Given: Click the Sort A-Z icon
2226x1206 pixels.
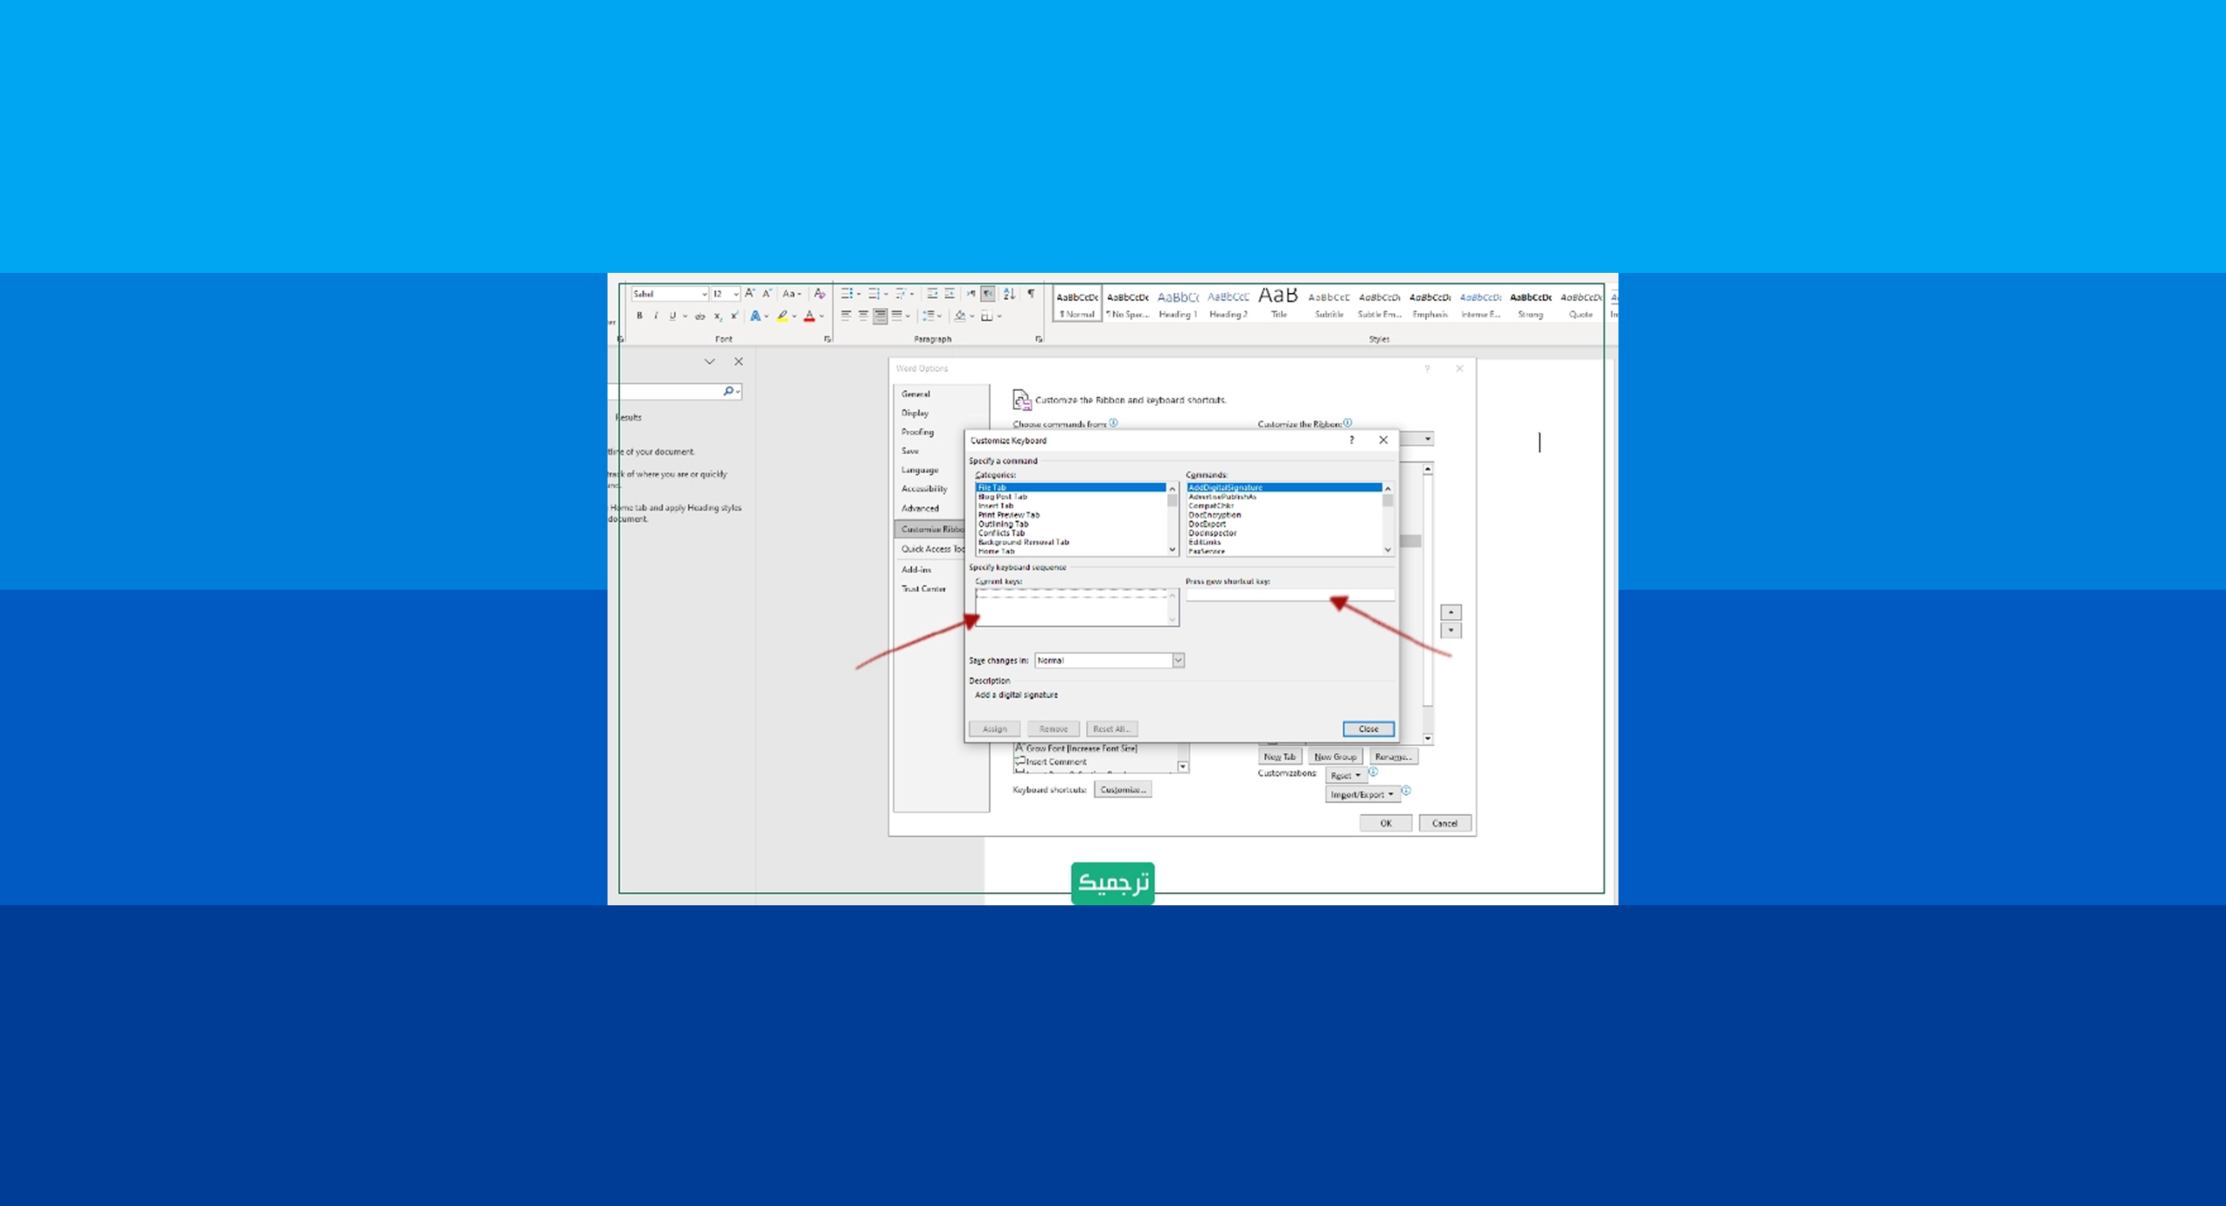Looking at the screenshot, I should (1009, 294).
